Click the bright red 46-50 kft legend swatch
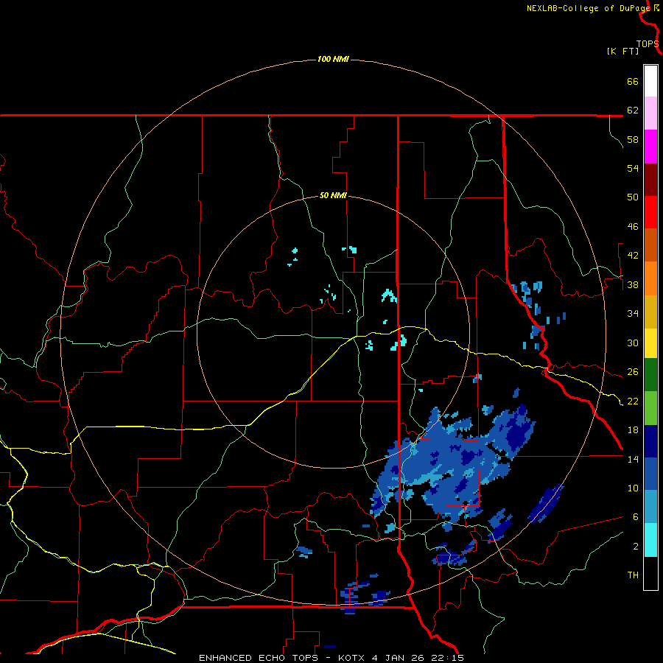This screenshot has width=663, height=663. point(650,212)
